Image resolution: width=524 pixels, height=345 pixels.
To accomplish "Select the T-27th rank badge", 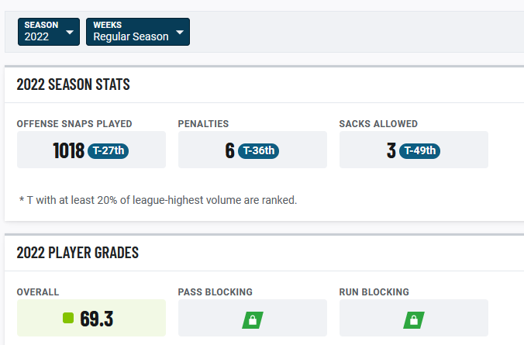I will pos(108,150).
